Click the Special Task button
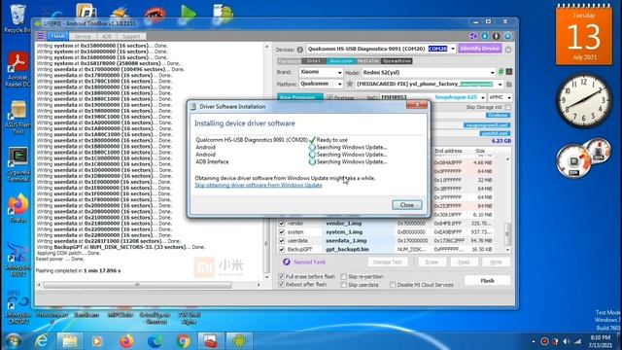Image resolution: width=622 pixels, height=350 pixels. click(x=304, y=262)
